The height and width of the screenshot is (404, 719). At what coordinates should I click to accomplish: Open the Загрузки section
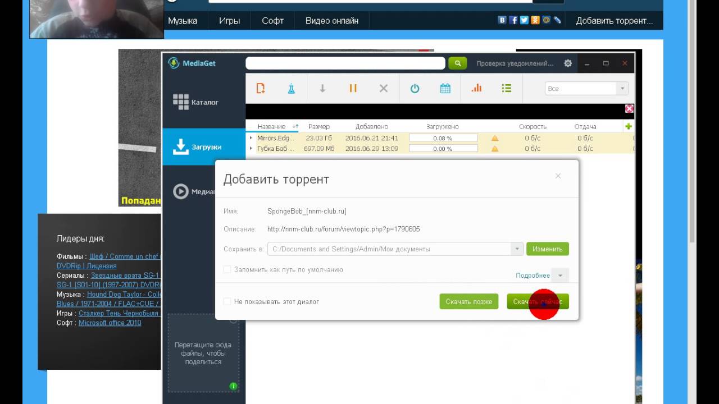click(204, 146)
